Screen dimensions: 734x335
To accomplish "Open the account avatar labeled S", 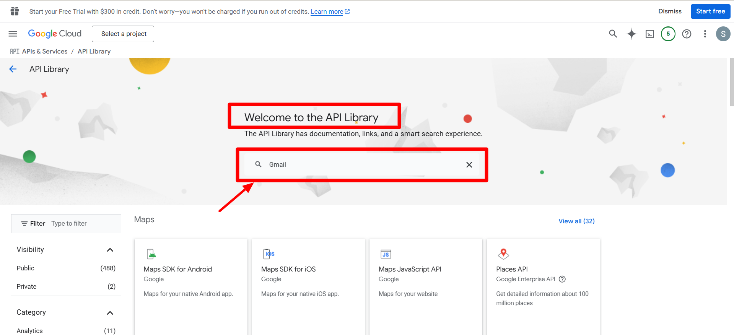I will click(x=723, y=34).
